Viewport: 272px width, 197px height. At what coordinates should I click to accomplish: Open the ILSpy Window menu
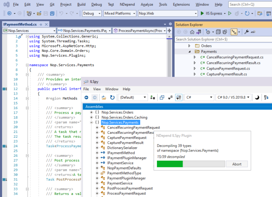(112, 89)
